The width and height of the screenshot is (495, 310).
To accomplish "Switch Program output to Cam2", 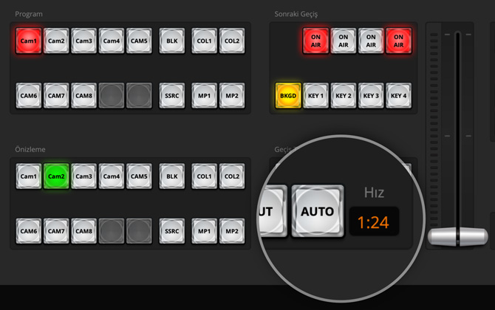I will tap(57, 41).
